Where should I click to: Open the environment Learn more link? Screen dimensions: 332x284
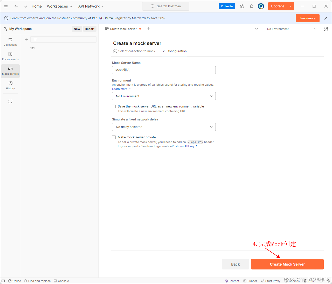point(121,89)
